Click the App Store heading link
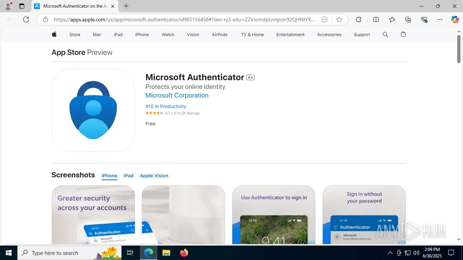The width and height of the screenshot is (463, 260). [x=68, y=52]
